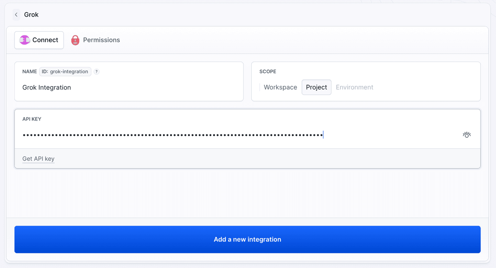Viewport: 496px width, 268px height.
Task: Click the Grok page title text
Action: point(31,15)
